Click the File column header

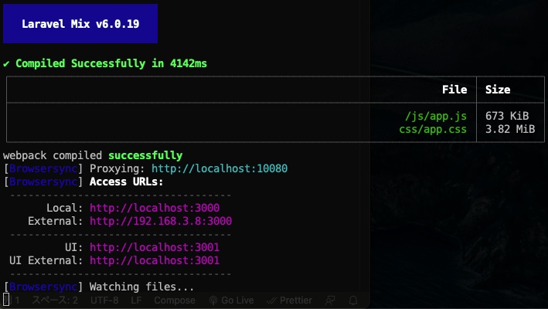point(454,90)
